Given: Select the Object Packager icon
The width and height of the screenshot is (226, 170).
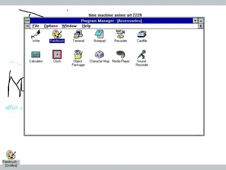Looking at the screenshot, I should click(x=78, y=54).
